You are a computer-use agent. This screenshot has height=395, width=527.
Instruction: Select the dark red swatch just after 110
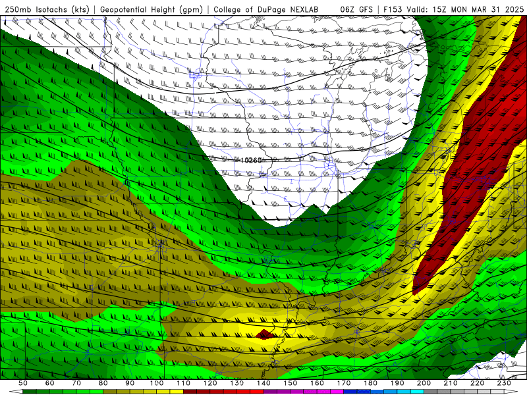pyautogui.click(x=190, y=392)
